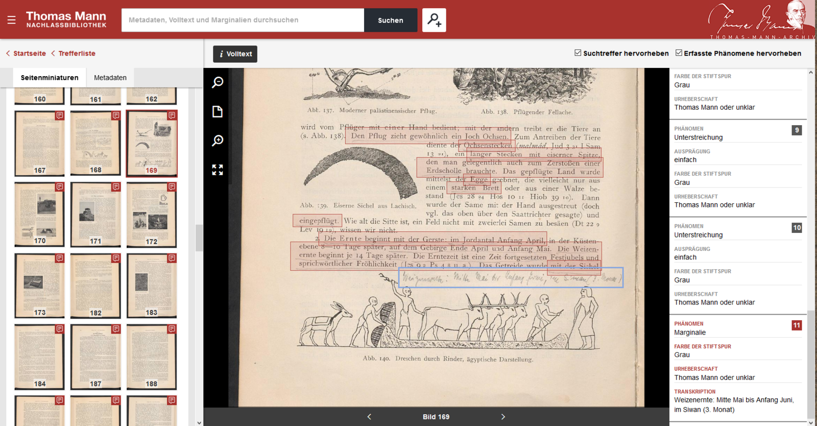Select phenomenon number 9 badge
The image size is (817, 426).
(x=797, y=130)
